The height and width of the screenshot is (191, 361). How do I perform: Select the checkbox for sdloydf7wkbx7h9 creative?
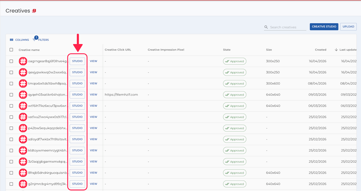click(11, 139)
